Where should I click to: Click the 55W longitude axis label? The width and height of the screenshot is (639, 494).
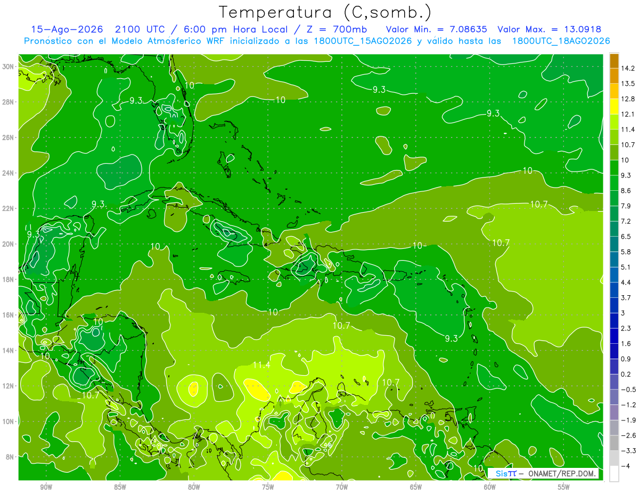click(x=564, y=487)
